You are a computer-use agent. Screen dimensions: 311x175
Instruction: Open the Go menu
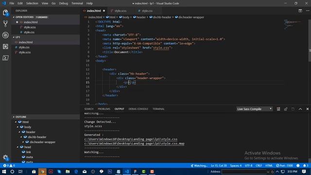tap(53, 3)
